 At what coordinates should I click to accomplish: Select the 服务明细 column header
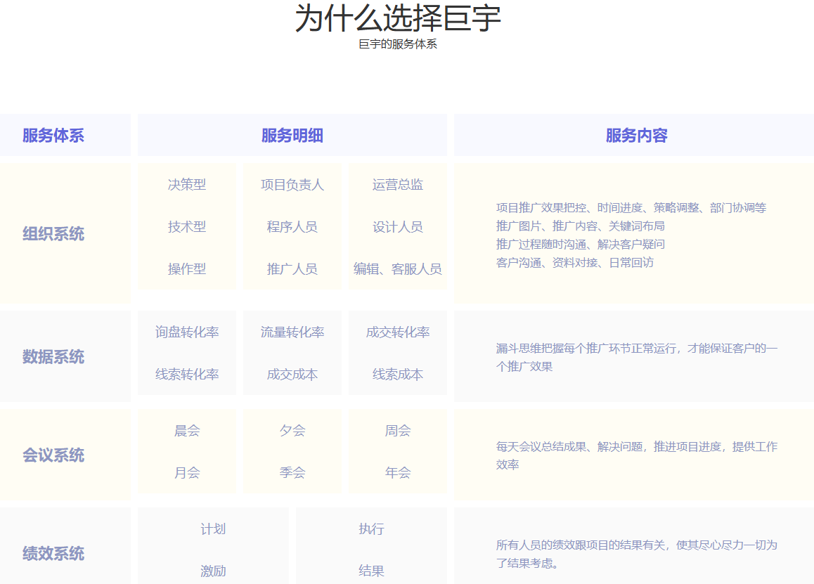tap(292, 136)
